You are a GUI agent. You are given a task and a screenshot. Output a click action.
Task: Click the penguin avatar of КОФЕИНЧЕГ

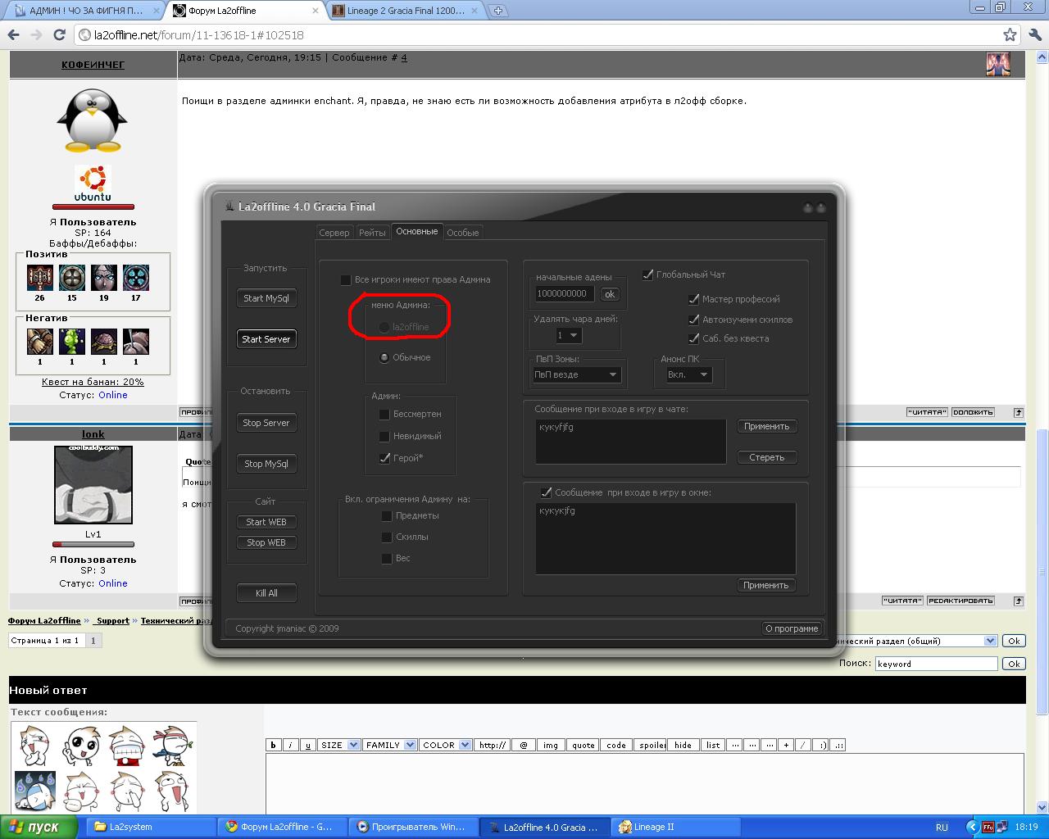pos(92,120)
